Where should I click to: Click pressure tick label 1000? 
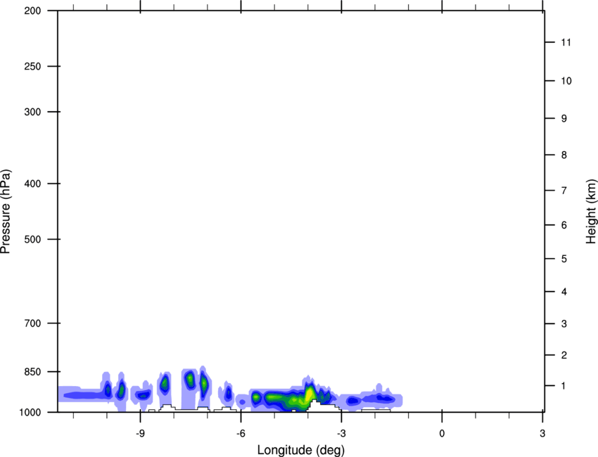[30, 412]
